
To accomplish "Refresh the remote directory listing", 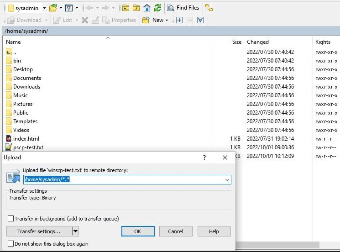I will (157, 8).
